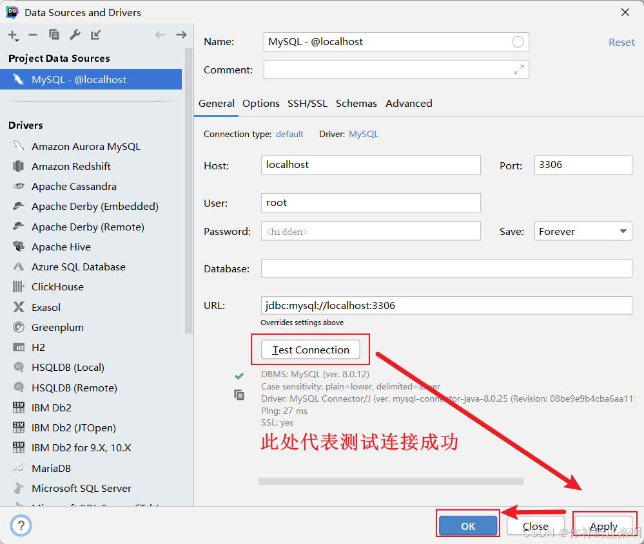Click the left panel vertical scrollbar

[189, 191]
